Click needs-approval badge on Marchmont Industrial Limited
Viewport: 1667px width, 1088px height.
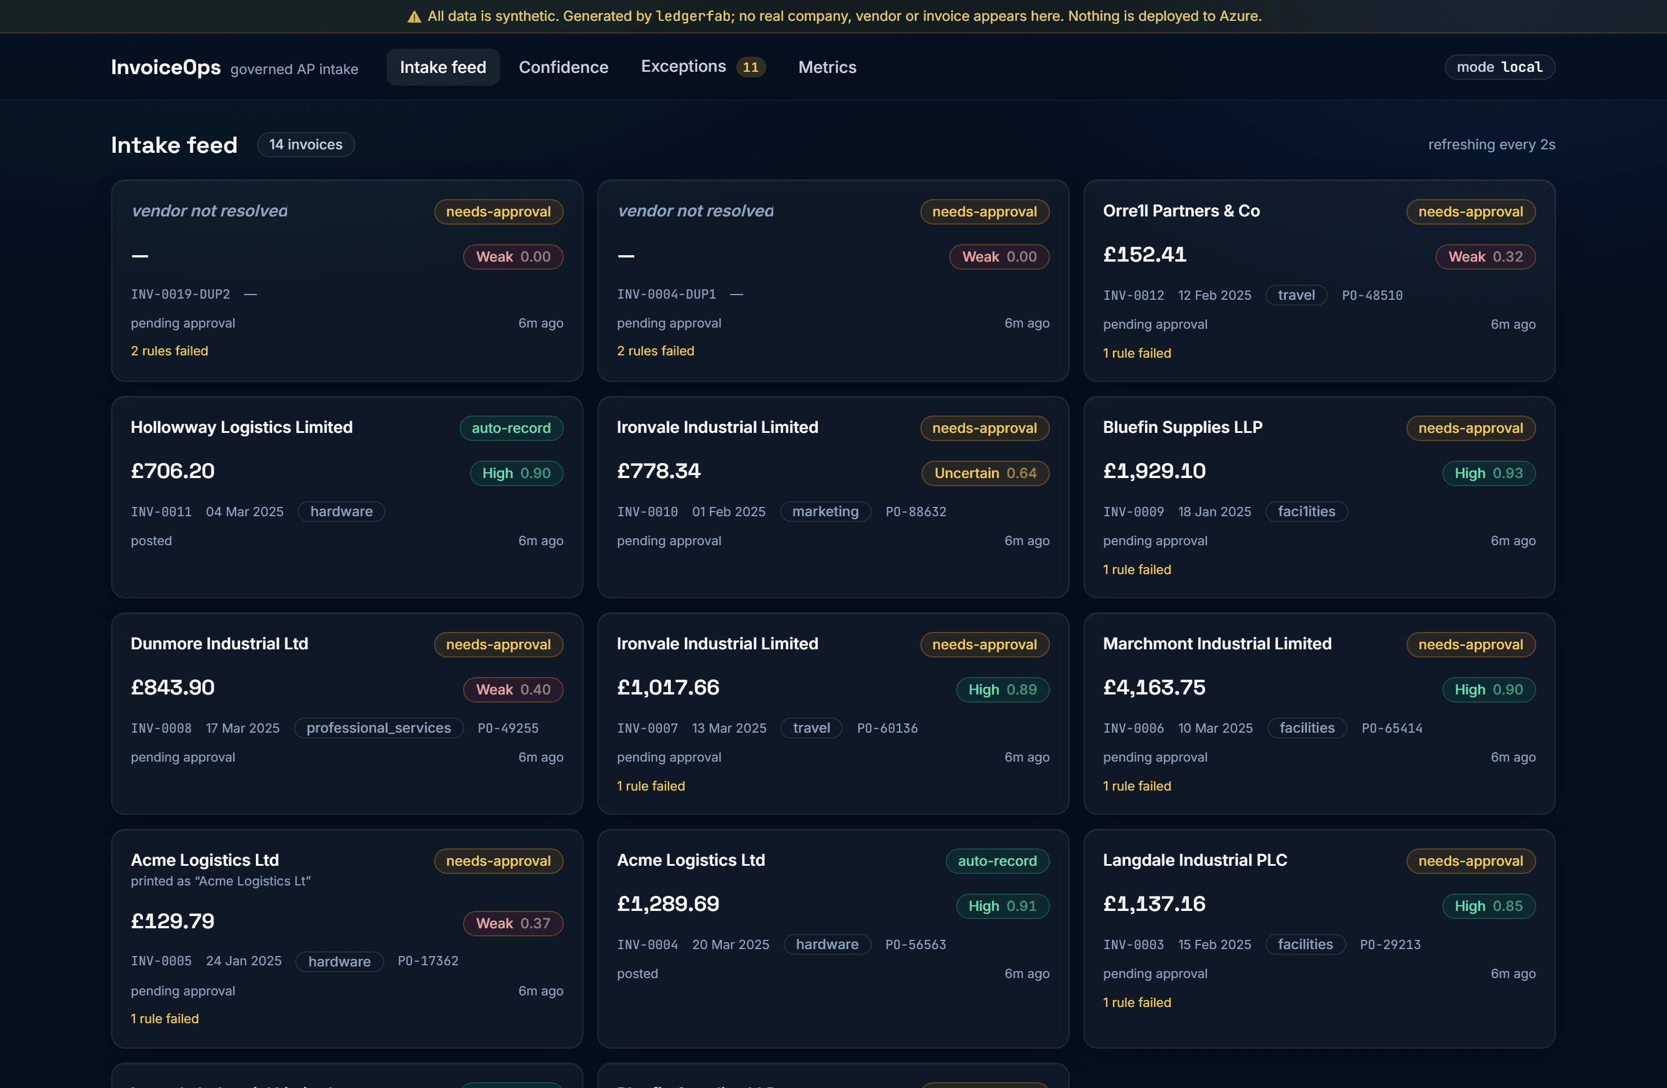tap(1470, 645)
